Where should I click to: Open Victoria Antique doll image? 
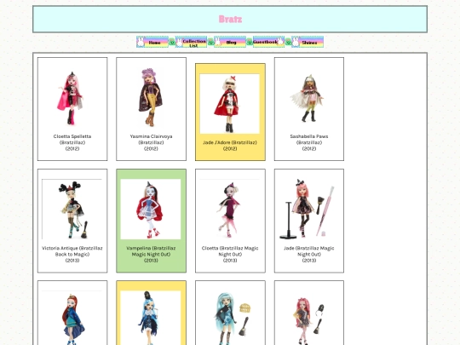pyautogui.click(x=72, y=210)
